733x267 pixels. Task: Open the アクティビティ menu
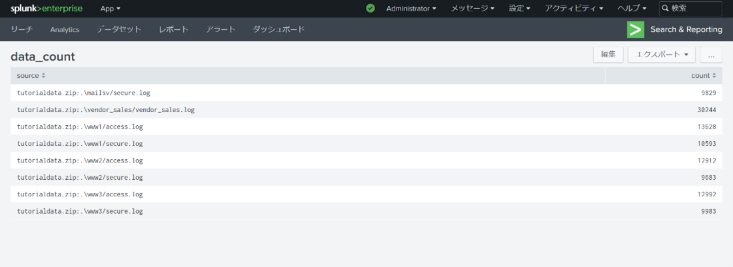tap(573, 9)
